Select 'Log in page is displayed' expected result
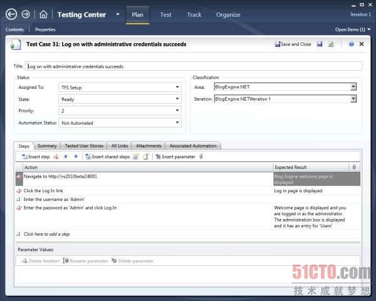 point(298,191)
